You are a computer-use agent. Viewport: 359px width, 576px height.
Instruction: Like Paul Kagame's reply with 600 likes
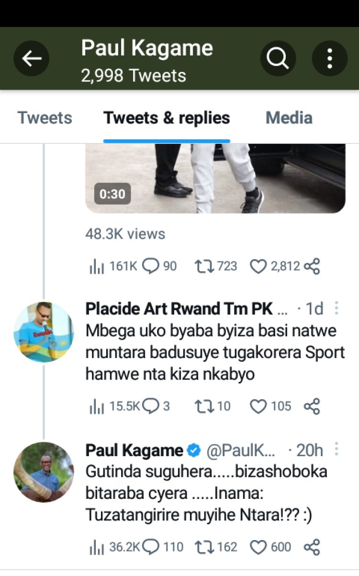click(258, 547)
